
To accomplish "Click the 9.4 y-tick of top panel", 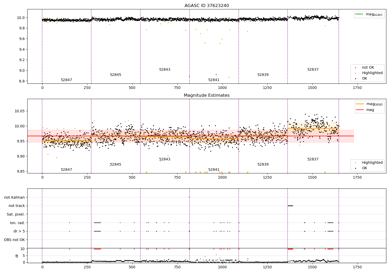I will click(22, 49).
